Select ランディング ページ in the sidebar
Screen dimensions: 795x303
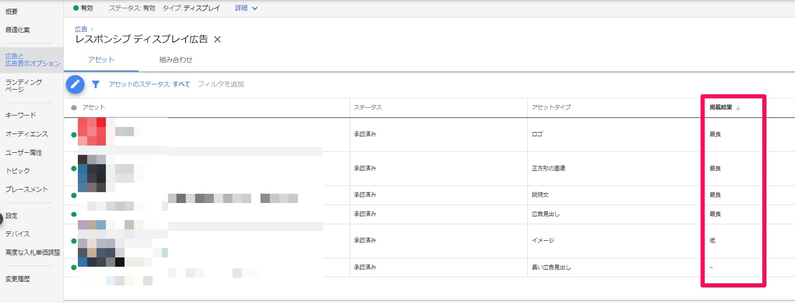pyautogui.click(x=23, y=85)
